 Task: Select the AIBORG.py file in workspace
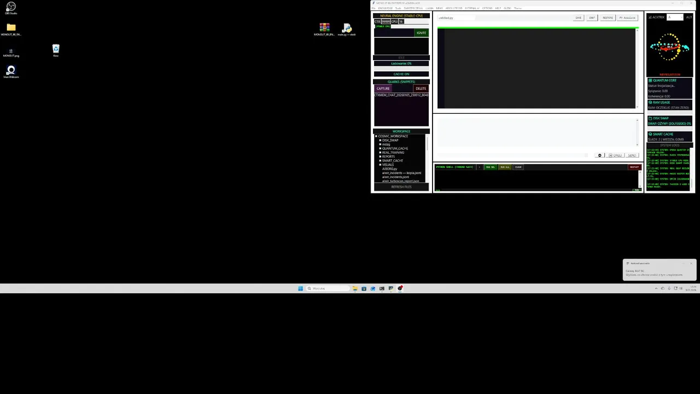point(390,169)
